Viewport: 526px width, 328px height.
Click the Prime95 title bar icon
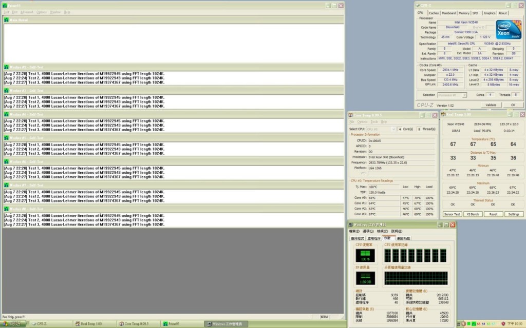5,6
